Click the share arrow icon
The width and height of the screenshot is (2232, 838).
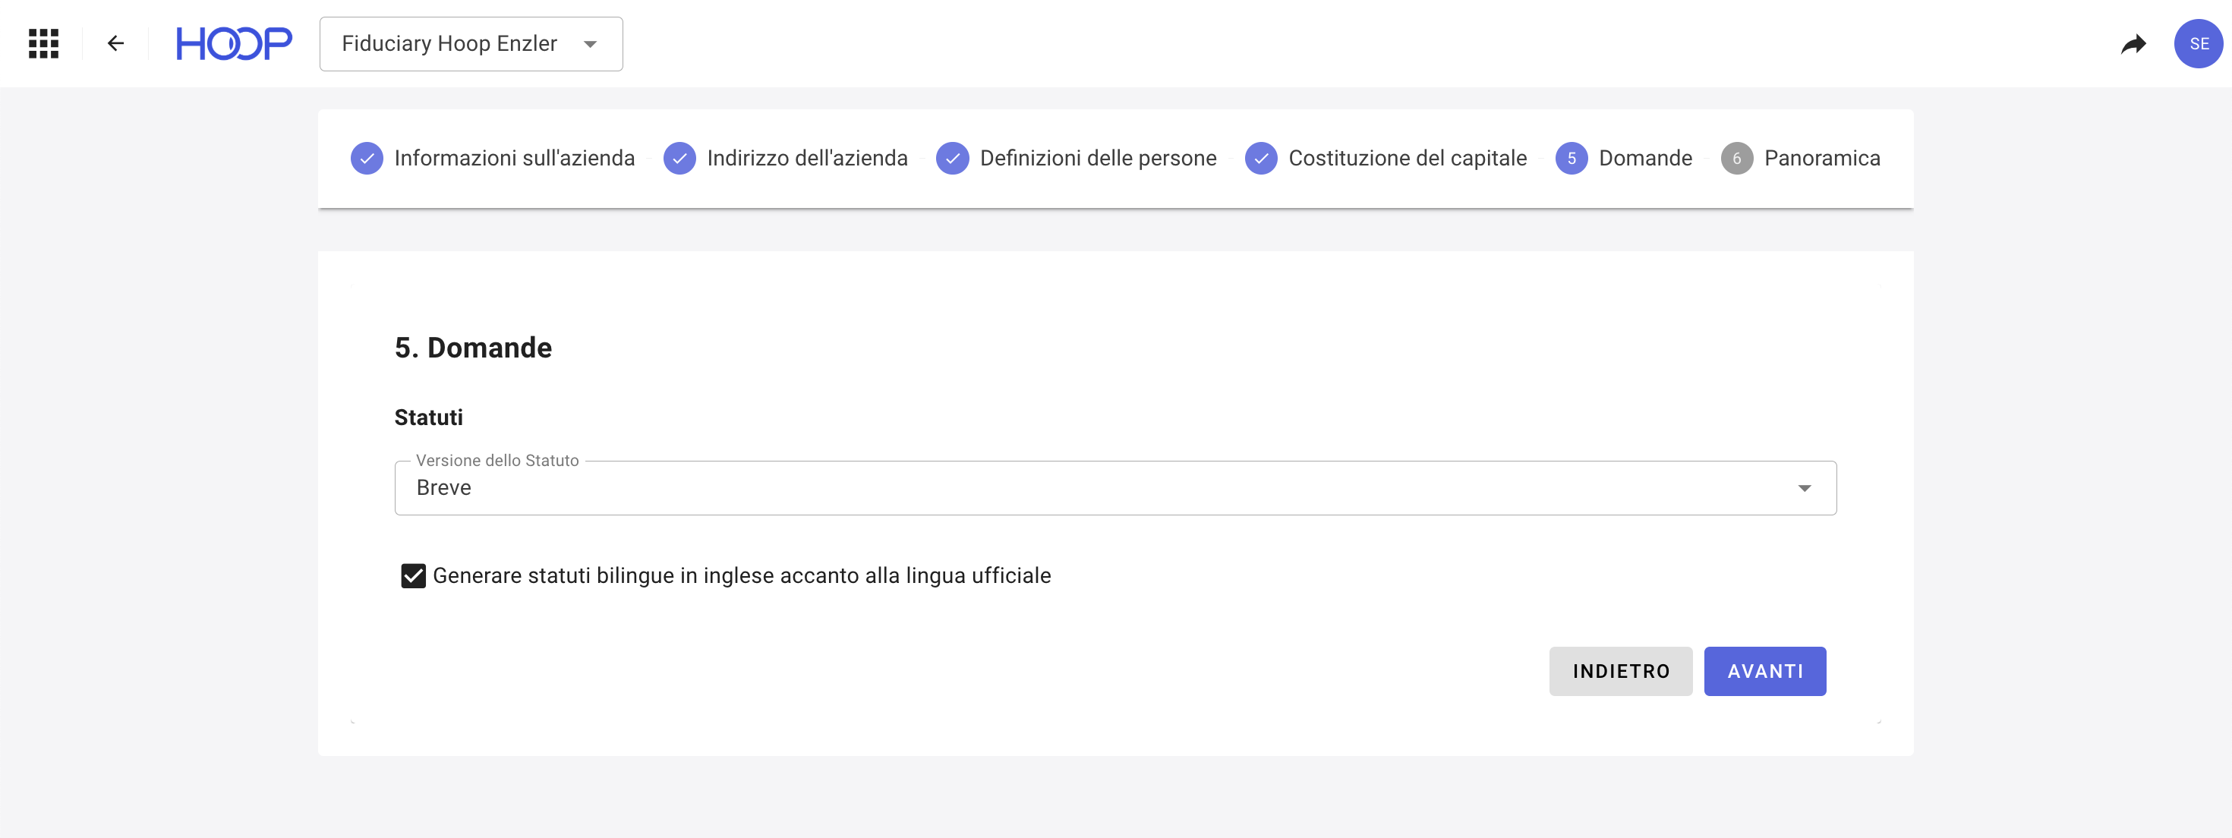click(2133, 43)
